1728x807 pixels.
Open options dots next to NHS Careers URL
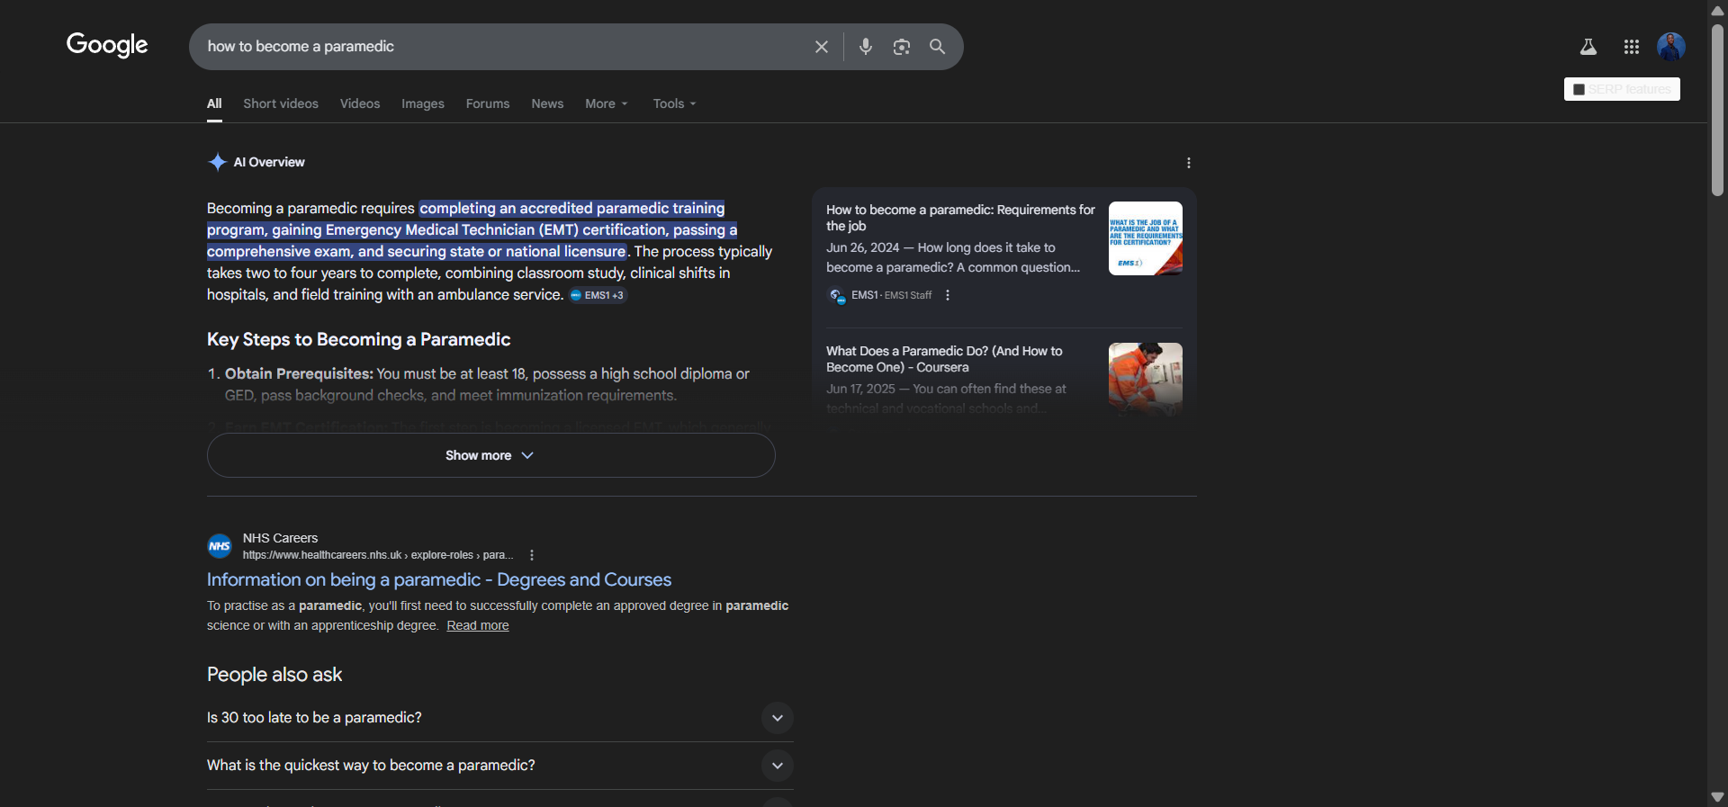point(532,555)
